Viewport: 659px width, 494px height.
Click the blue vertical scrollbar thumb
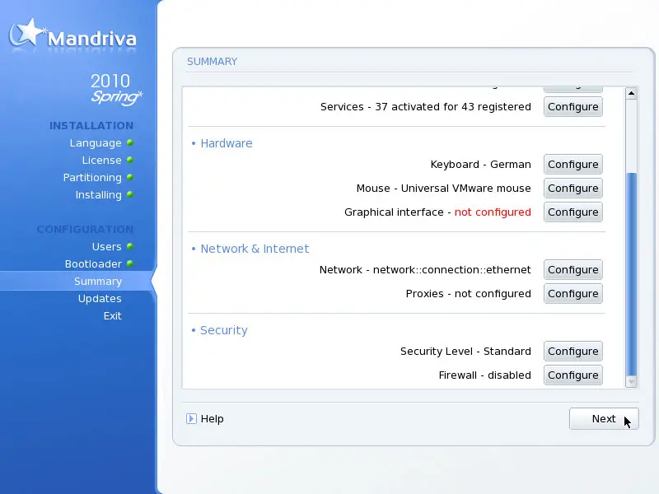631,274
